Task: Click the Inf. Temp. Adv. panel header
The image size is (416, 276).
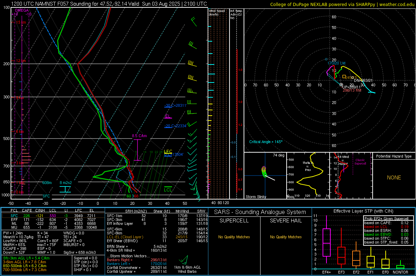Action: pyautogui.click(x=236, y=14)
